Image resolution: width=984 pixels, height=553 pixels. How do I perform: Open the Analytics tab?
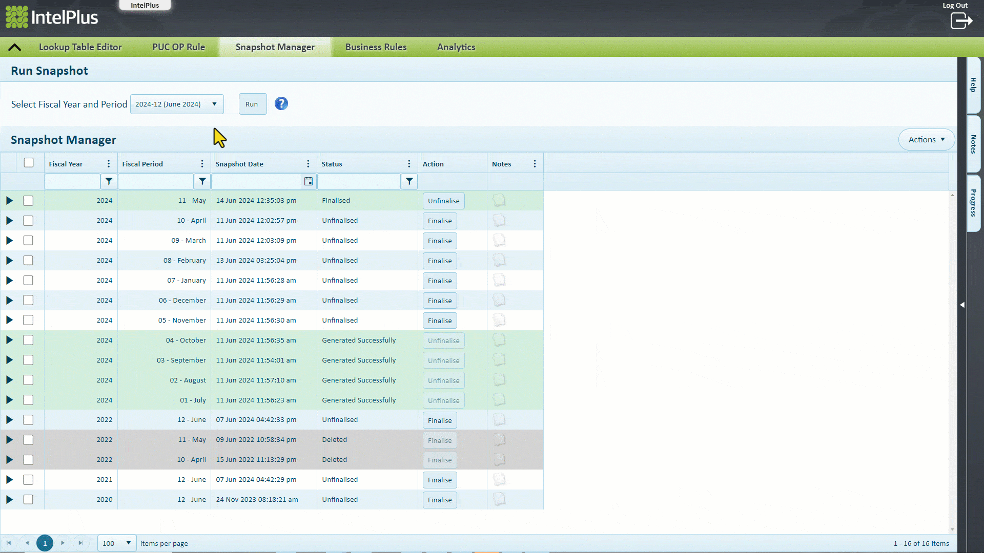456,47
